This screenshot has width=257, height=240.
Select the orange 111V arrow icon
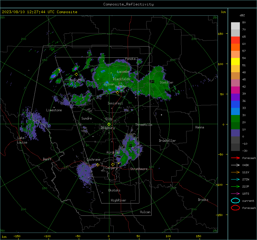[x=235, y=172]
